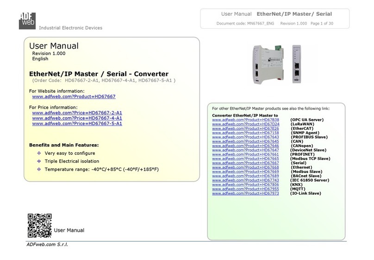The width and height of the screenshot is (374, 260).
Task: Click the bullet icon beside Temperature range
Action: [x=39, y=169]
